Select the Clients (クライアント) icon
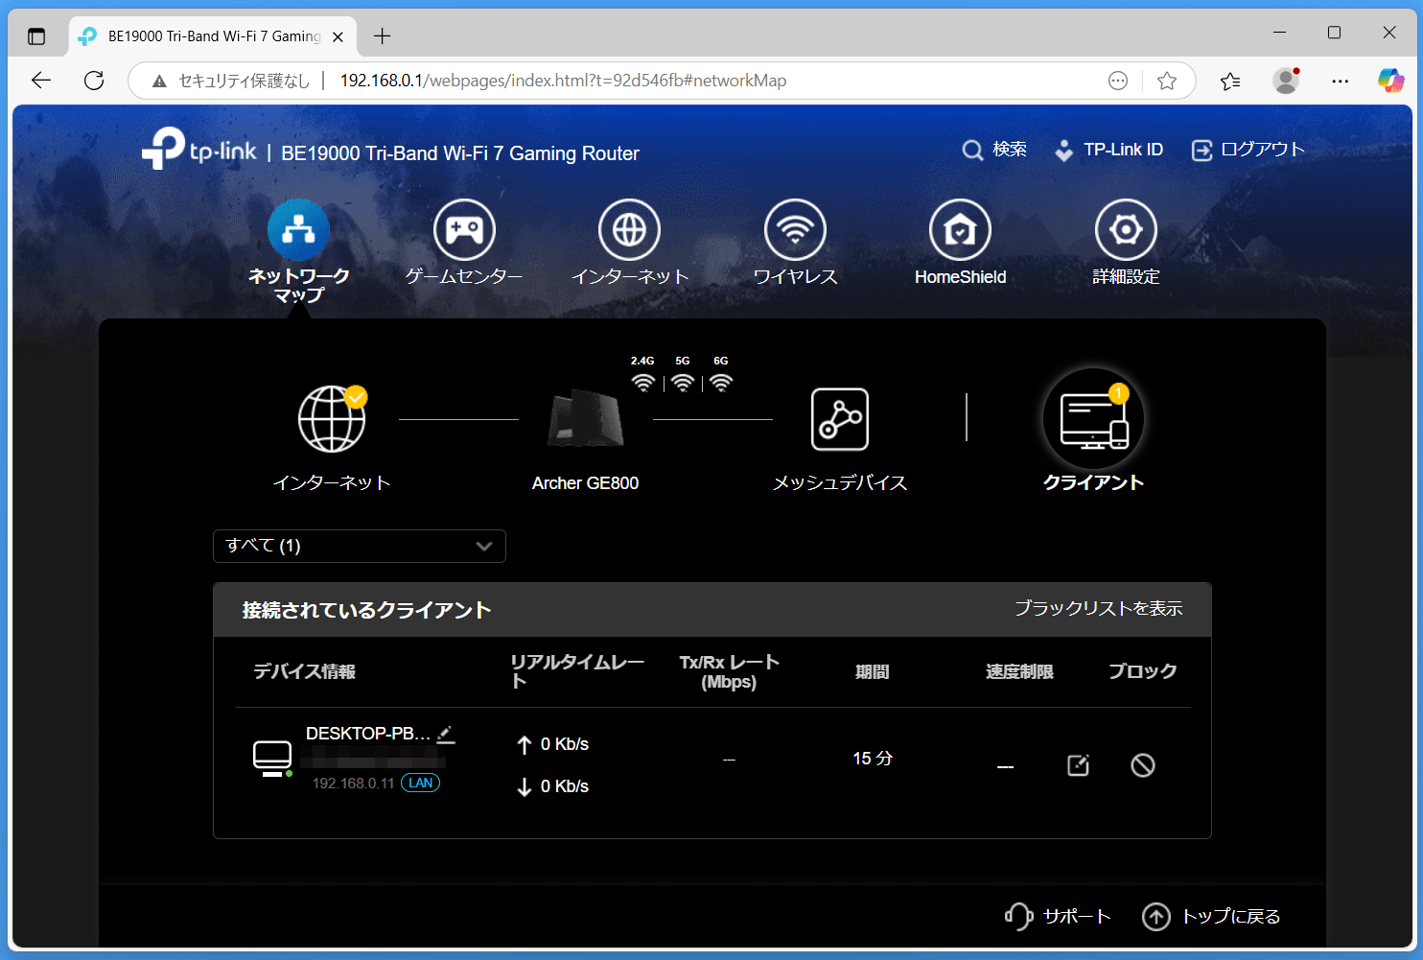Screen dimensions: 1423x960 [x=1093, y=420]
